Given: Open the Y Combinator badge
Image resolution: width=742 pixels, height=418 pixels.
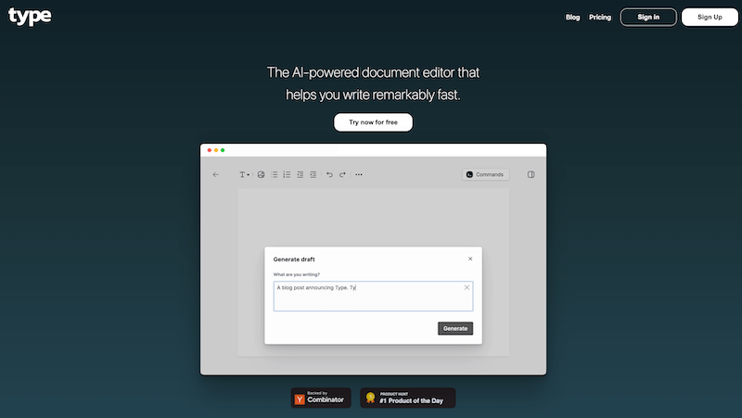Looking at the screenshot, I should (x=321, y=399).
